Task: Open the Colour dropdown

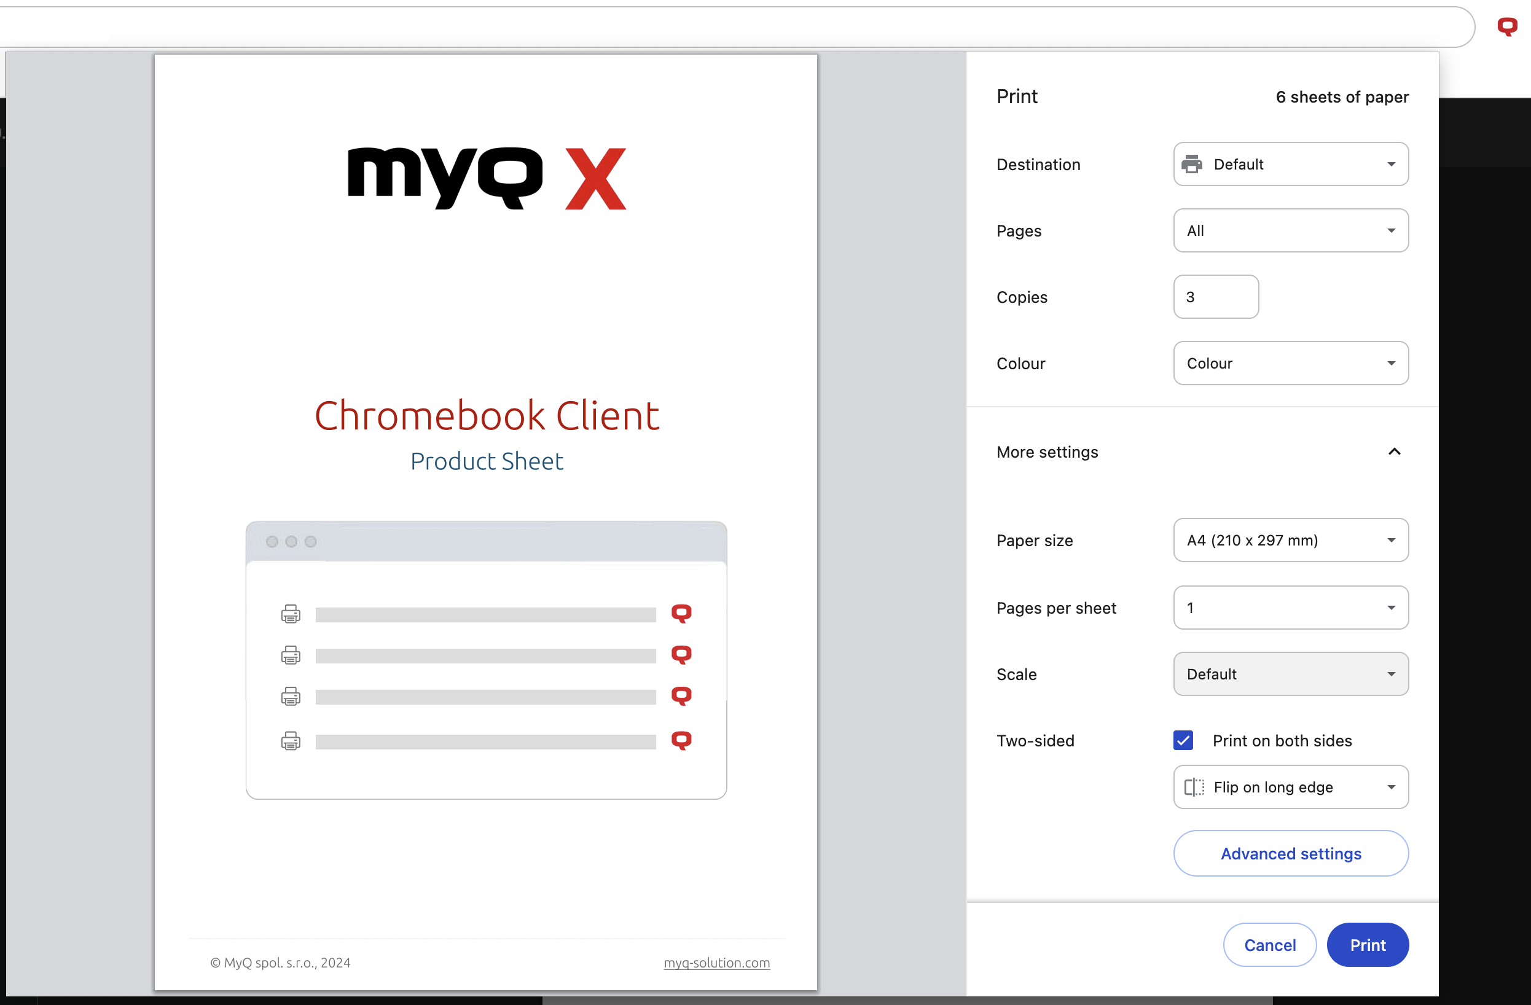Action: click(1290, 364)
